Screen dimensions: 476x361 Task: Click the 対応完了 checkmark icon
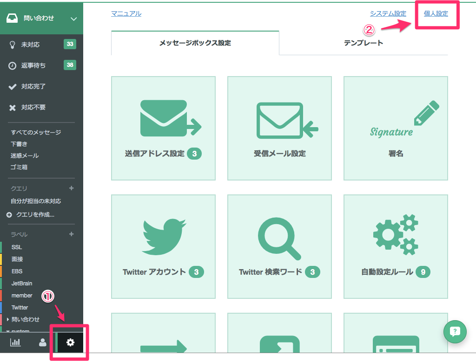[x=13, y=87]
